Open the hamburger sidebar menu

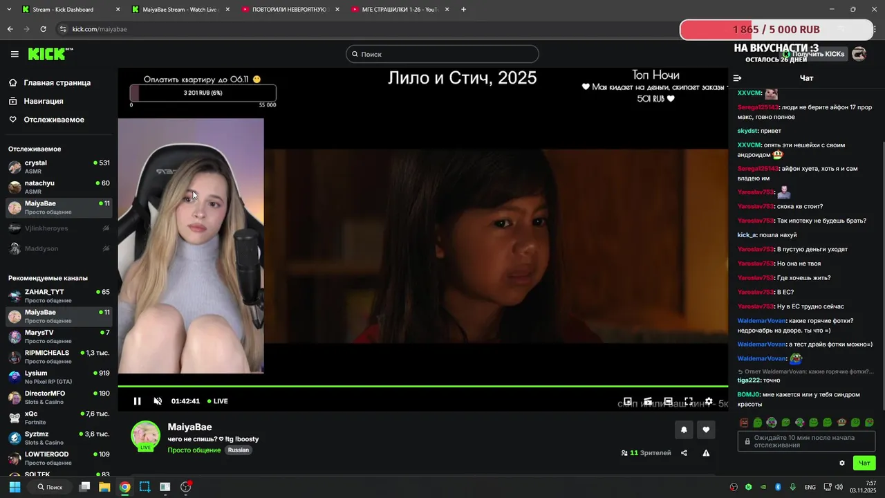point(15,54)
